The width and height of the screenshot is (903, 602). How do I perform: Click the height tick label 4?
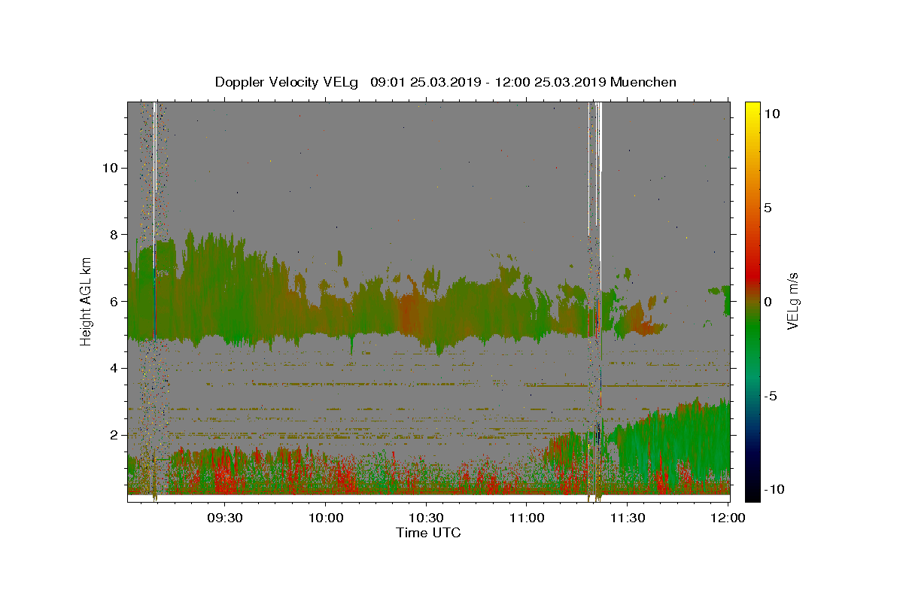coord(113,369)
